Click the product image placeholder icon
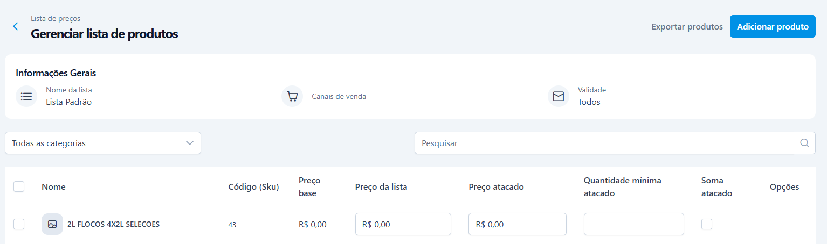 tap(52, 224)
